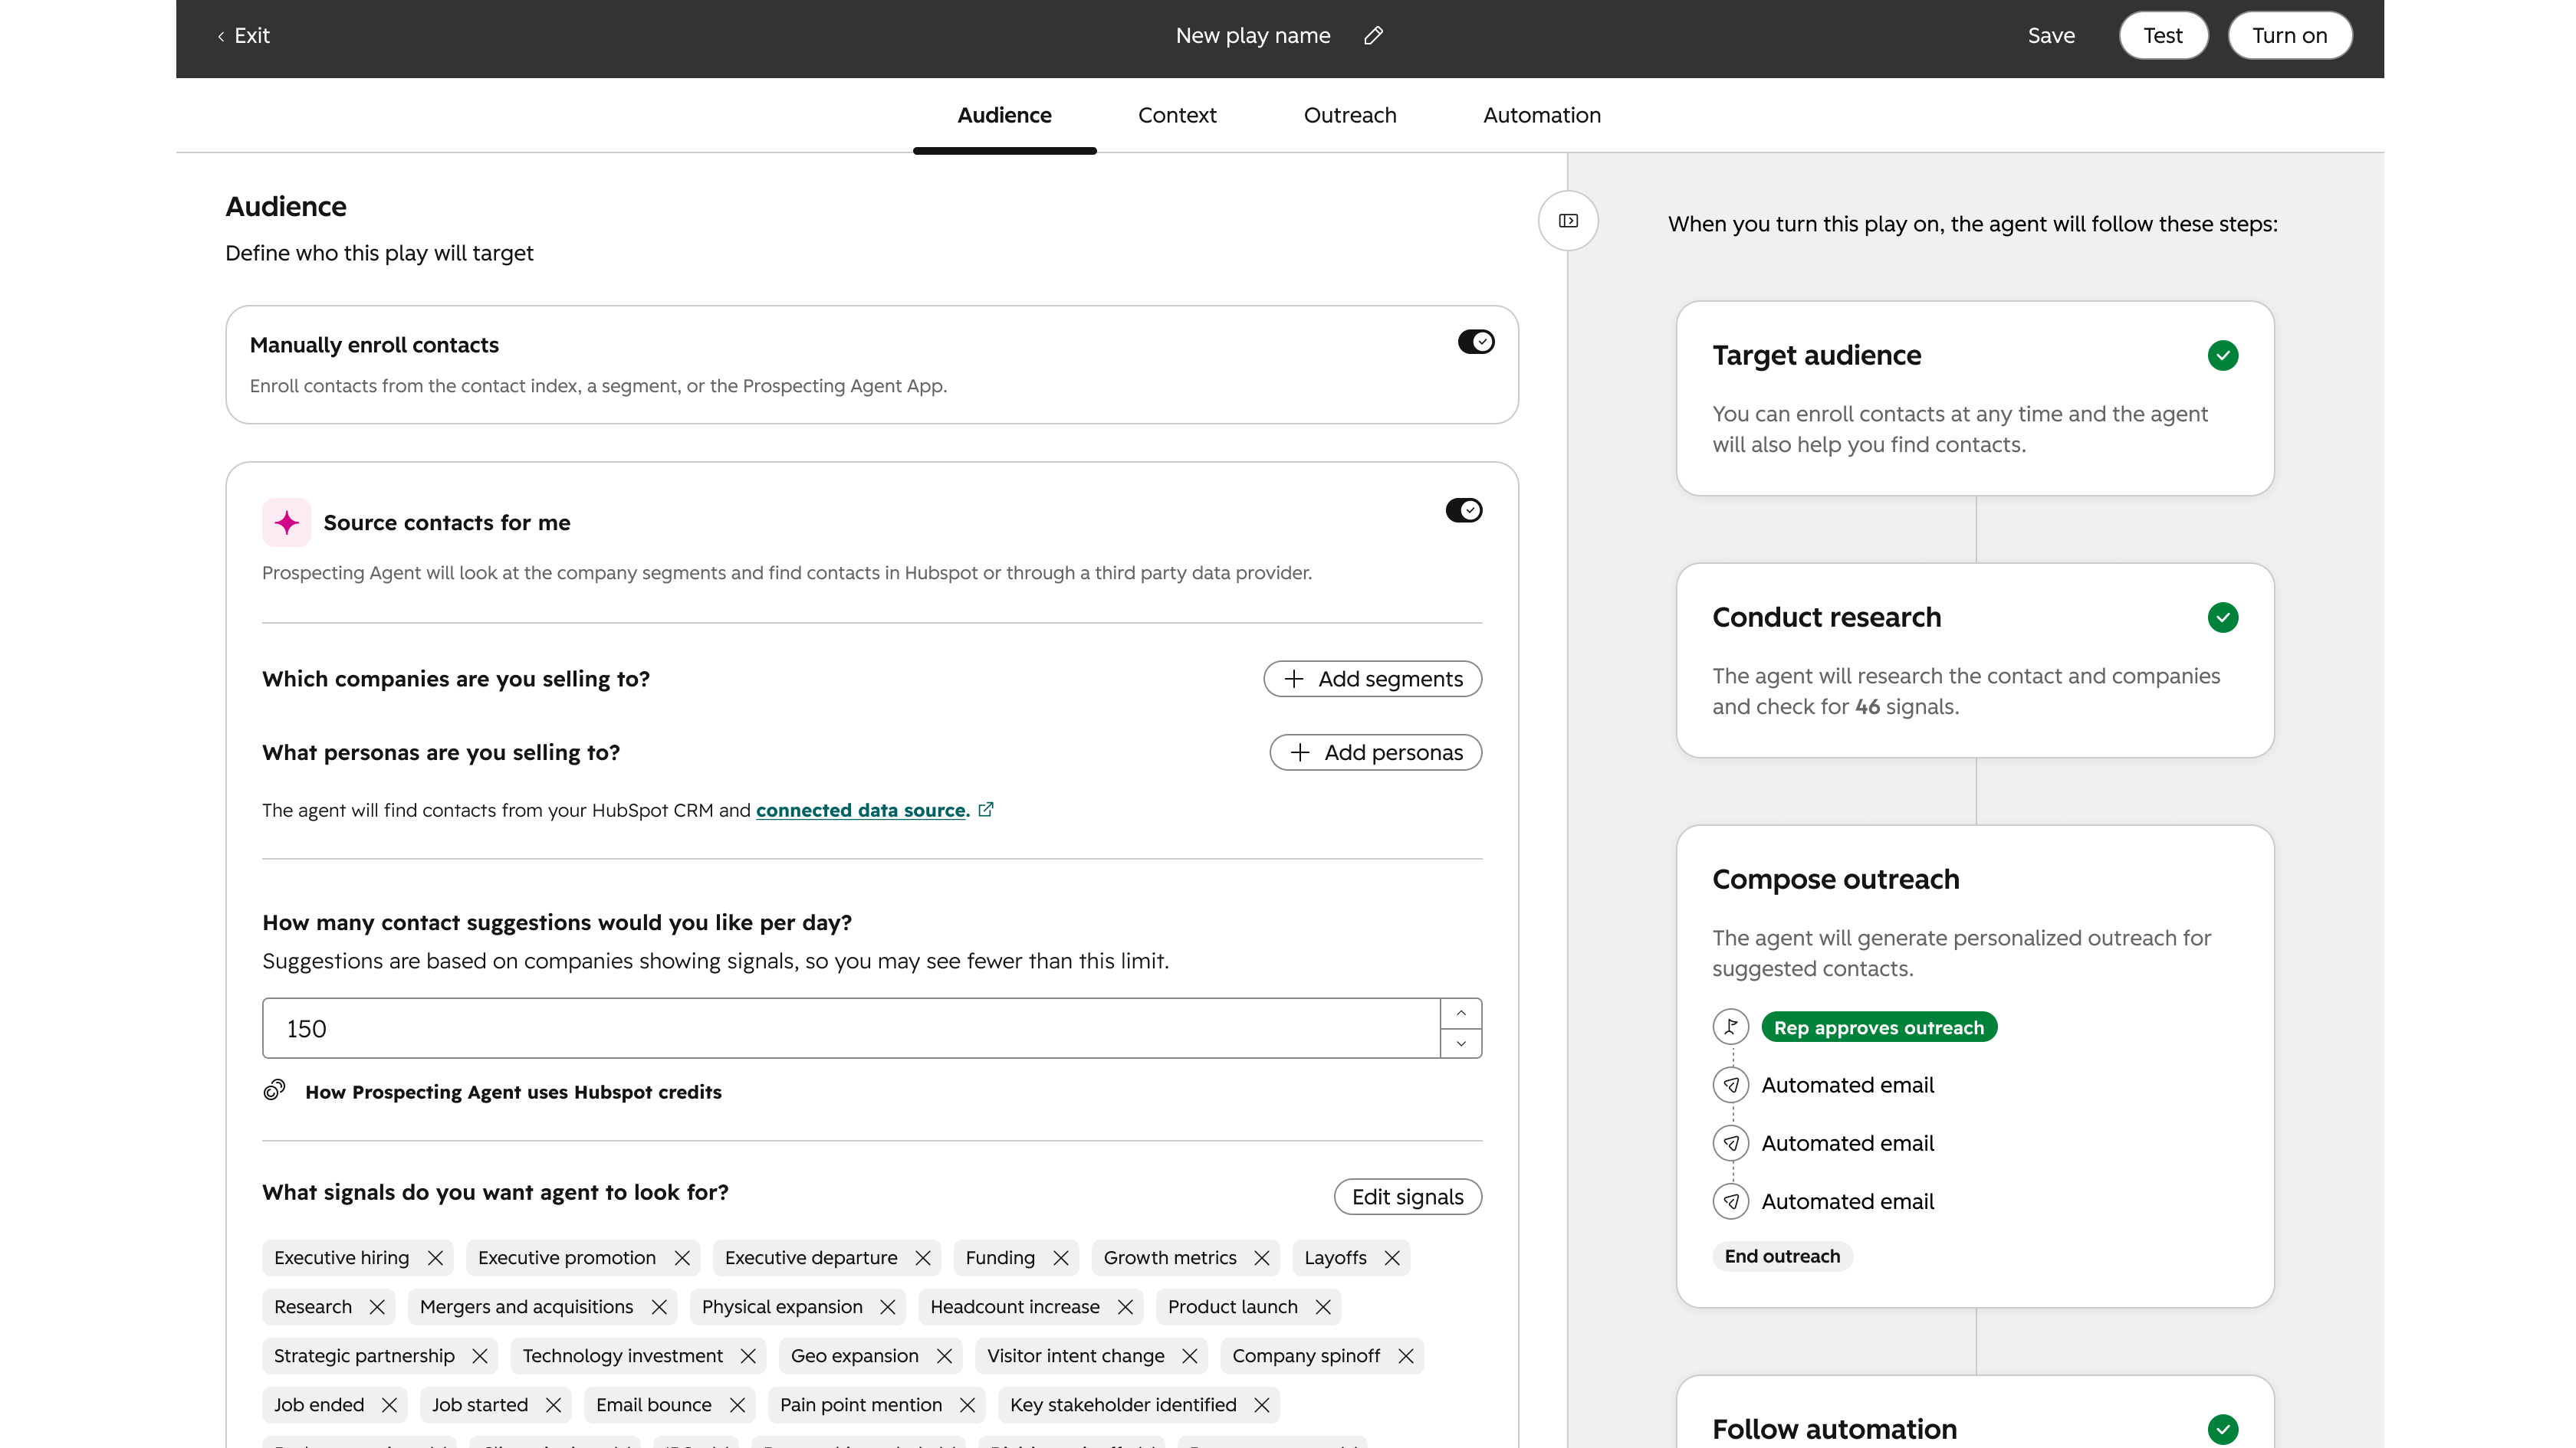Remove the Technology investment signal tag
Viewport: 2576px width, 1448px height.
[x=748, y=1356]
